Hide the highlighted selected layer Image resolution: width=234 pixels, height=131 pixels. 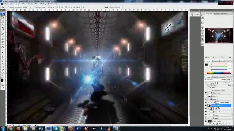tap(206, 106)
